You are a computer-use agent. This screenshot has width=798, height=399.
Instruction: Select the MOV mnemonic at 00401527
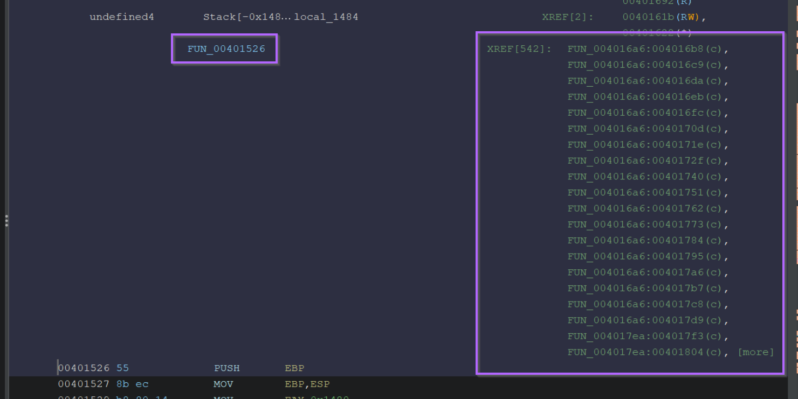[x=223, y=384]
